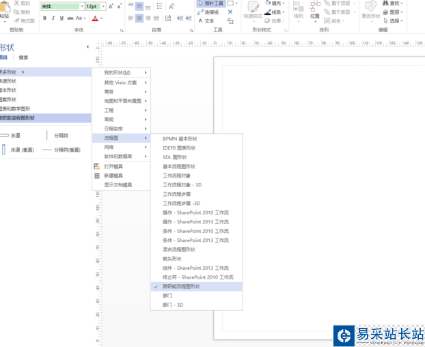
Task: Click the Increase Font Size icon
Action: pyautogui.click(x=111, y=6)
